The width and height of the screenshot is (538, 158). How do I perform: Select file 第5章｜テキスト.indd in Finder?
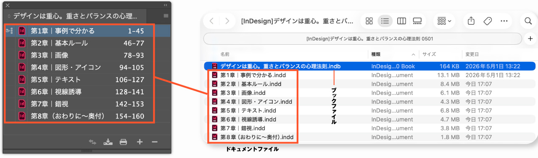[369, 110]
